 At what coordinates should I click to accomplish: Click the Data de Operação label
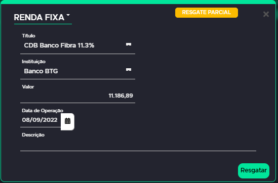point(43,111)
